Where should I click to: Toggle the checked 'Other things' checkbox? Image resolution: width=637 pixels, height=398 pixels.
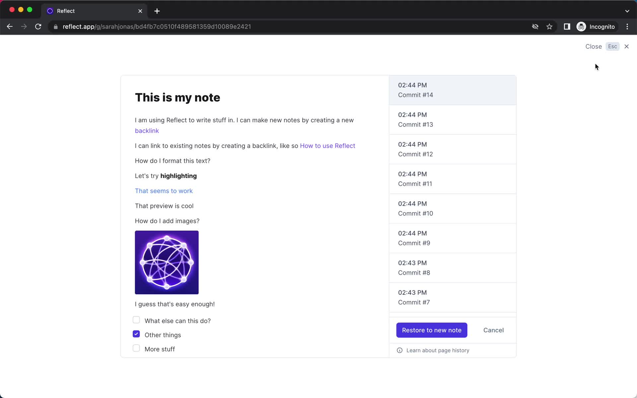coord(136,334)
